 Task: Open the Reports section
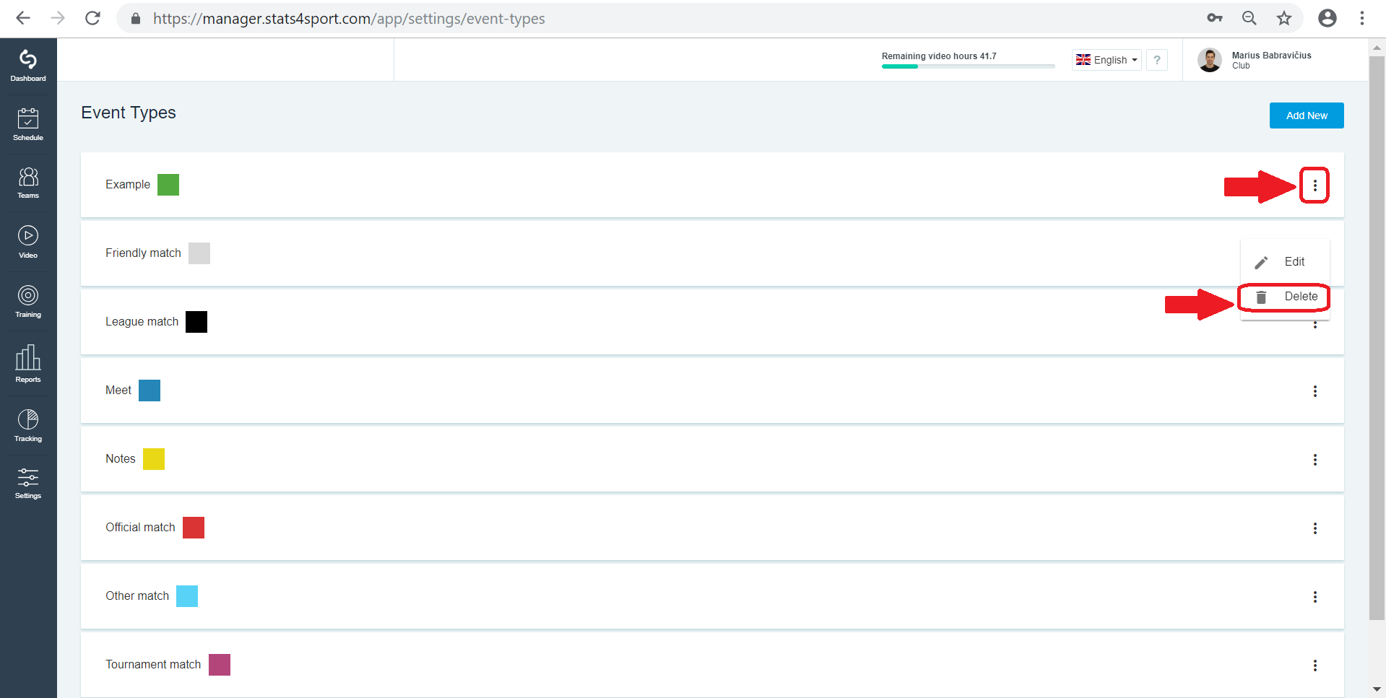coord(28,364)
